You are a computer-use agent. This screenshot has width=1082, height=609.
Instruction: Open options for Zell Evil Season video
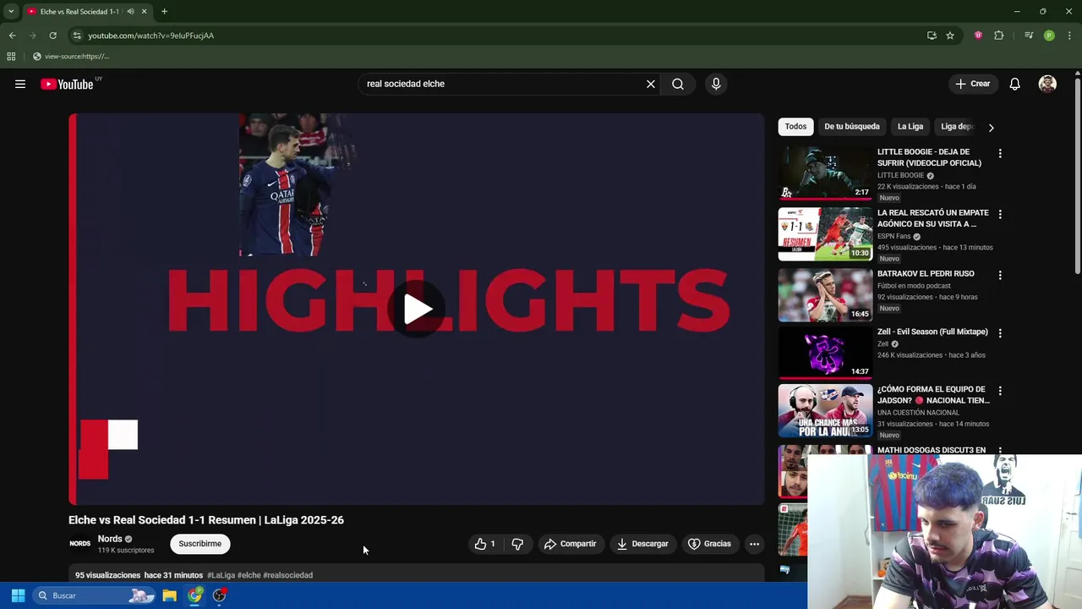pos(1000,333)
